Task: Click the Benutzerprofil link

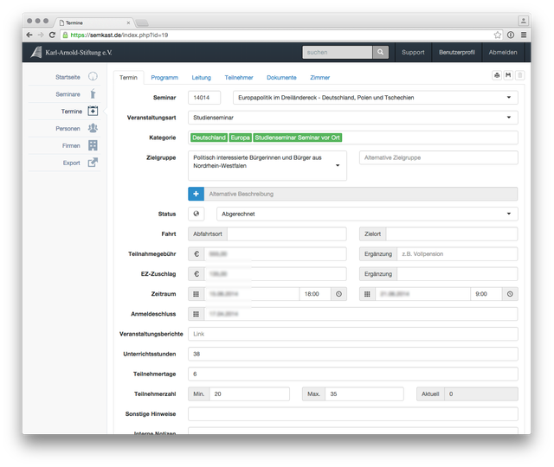Action: 456,52
